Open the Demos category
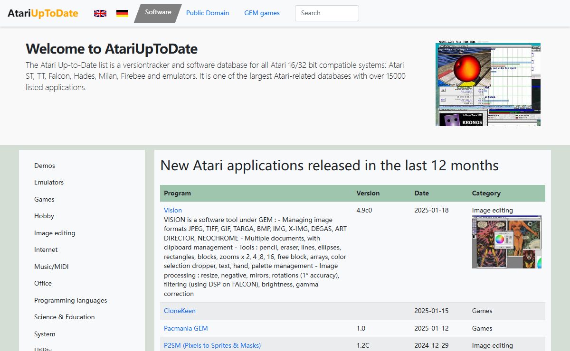This screenshot has height=351, width=570. pyautogui.click(x=45, y=166)
